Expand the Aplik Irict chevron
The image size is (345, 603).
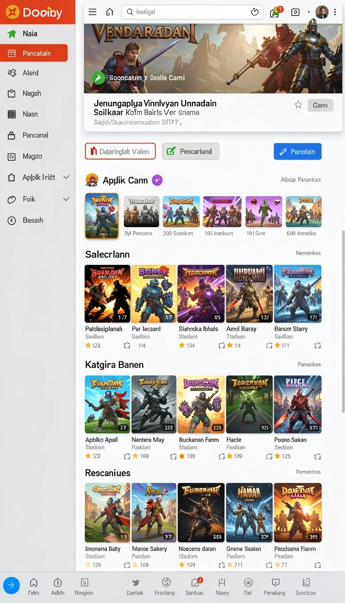pos(66,177)
